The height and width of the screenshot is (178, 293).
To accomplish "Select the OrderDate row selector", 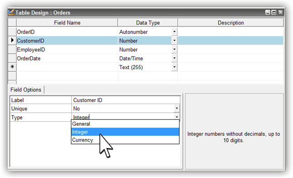I will coord(12,58).
